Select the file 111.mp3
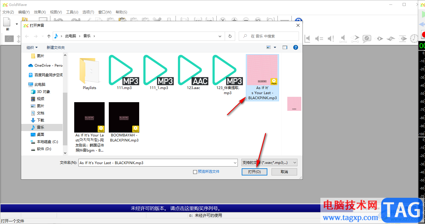The width and height of the screenshot is (425, 224). 124,73
